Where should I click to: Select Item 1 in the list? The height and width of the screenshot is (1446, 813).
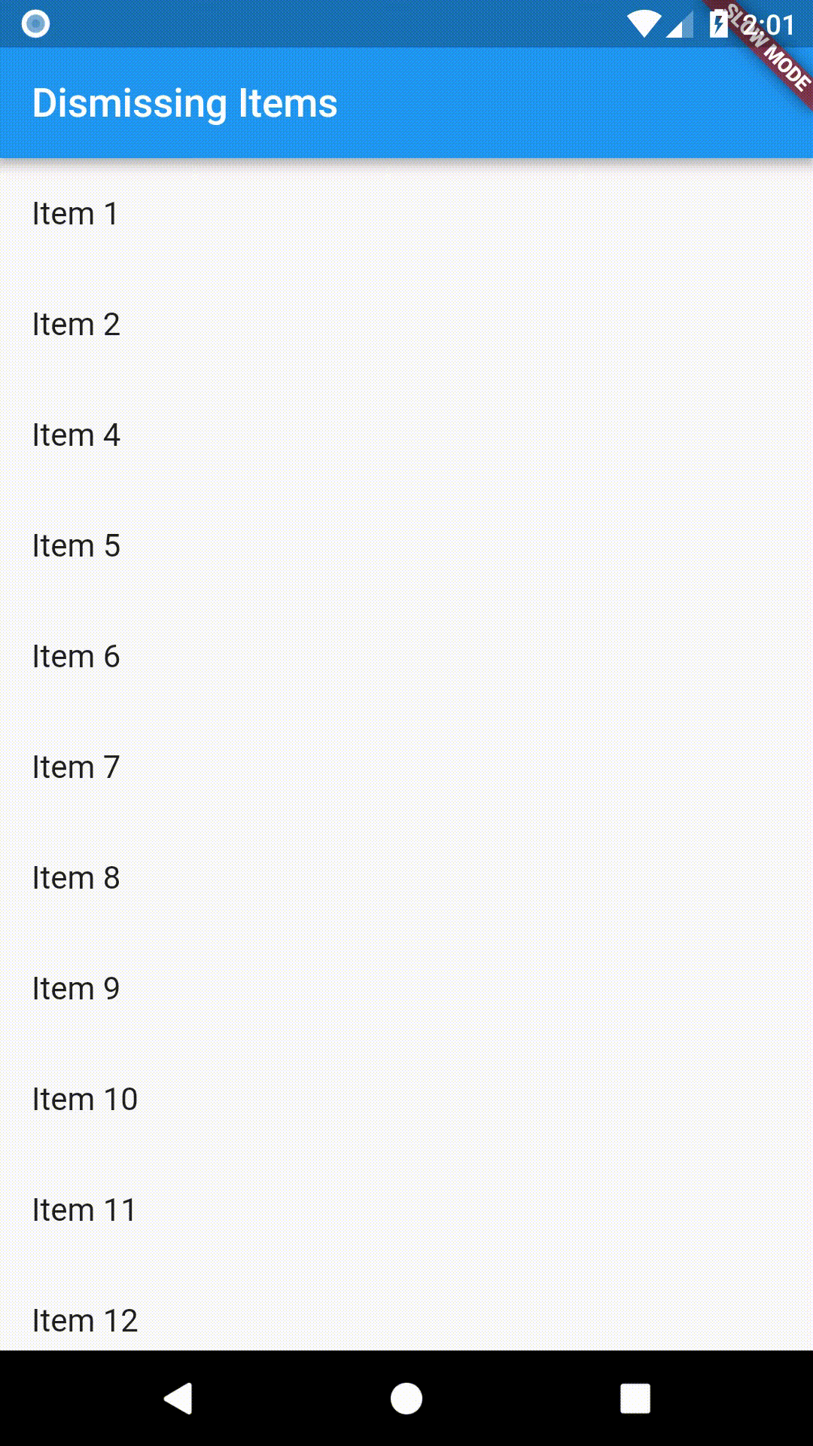75,214
